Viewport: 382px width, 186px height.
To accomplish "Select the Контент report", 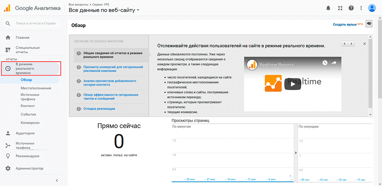I will coord(28,106).
